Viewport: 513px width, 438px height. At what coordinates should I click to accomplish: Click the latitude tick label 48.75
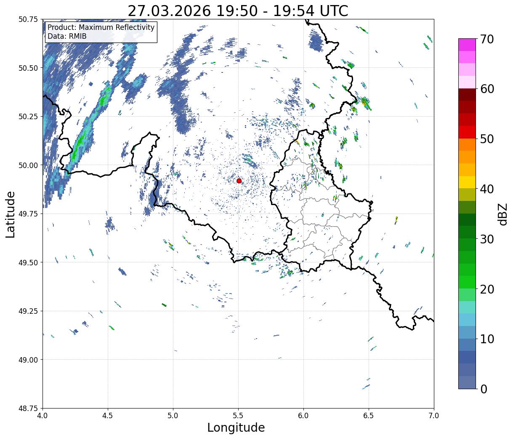(28, 409)
